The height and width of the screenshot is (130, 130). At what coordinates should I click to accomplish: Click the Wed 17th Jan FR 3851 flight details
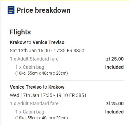tap(48, 95)
